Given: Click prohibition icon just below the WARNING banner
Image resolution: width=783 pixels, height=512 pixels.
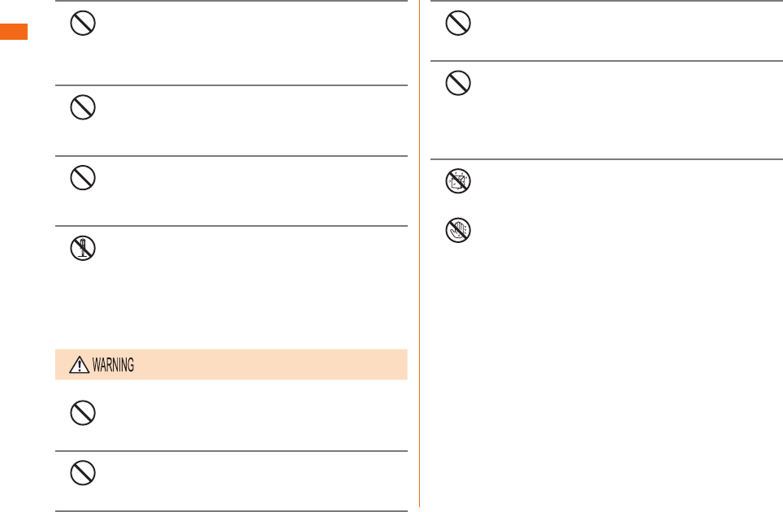Looking at the screenshot, I should point(83,413).
